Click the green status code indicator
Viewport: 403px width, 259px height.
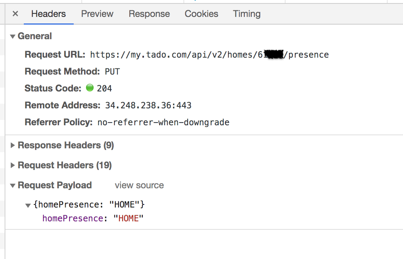pyautogui.click(x=90, y=88)
